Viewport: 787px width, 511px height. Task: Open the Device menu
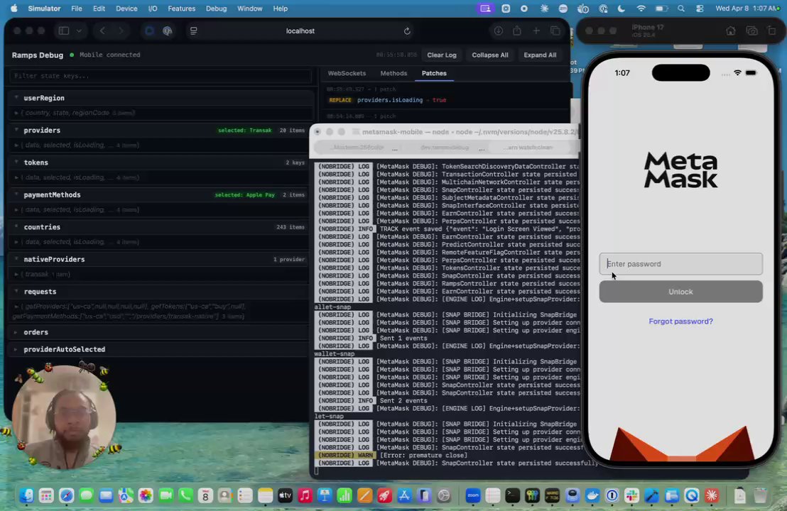coord(126,9)
